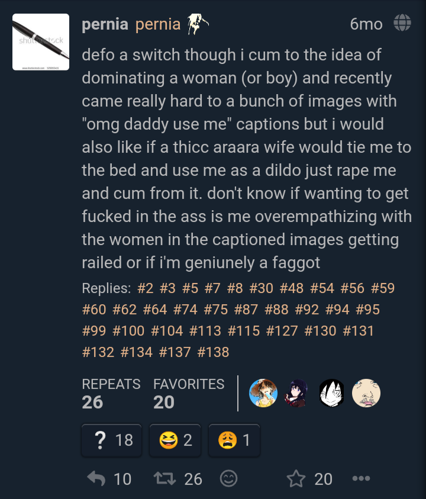
Task: Click the reply arrow icon
Action: point(96,478)
